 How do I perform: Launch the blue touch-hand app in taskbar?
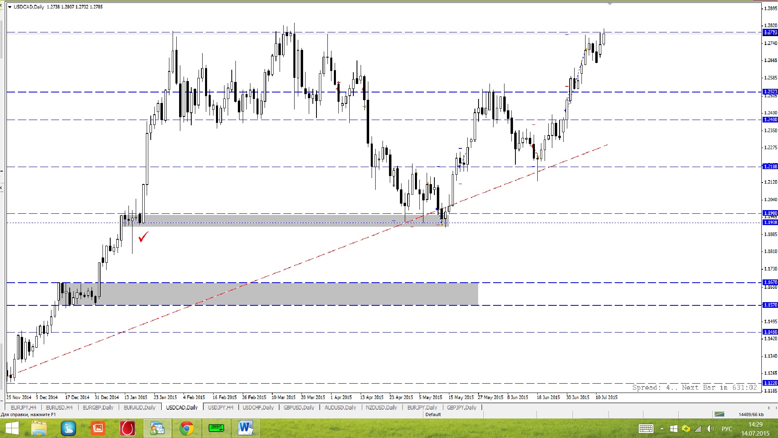coord(68,428)
